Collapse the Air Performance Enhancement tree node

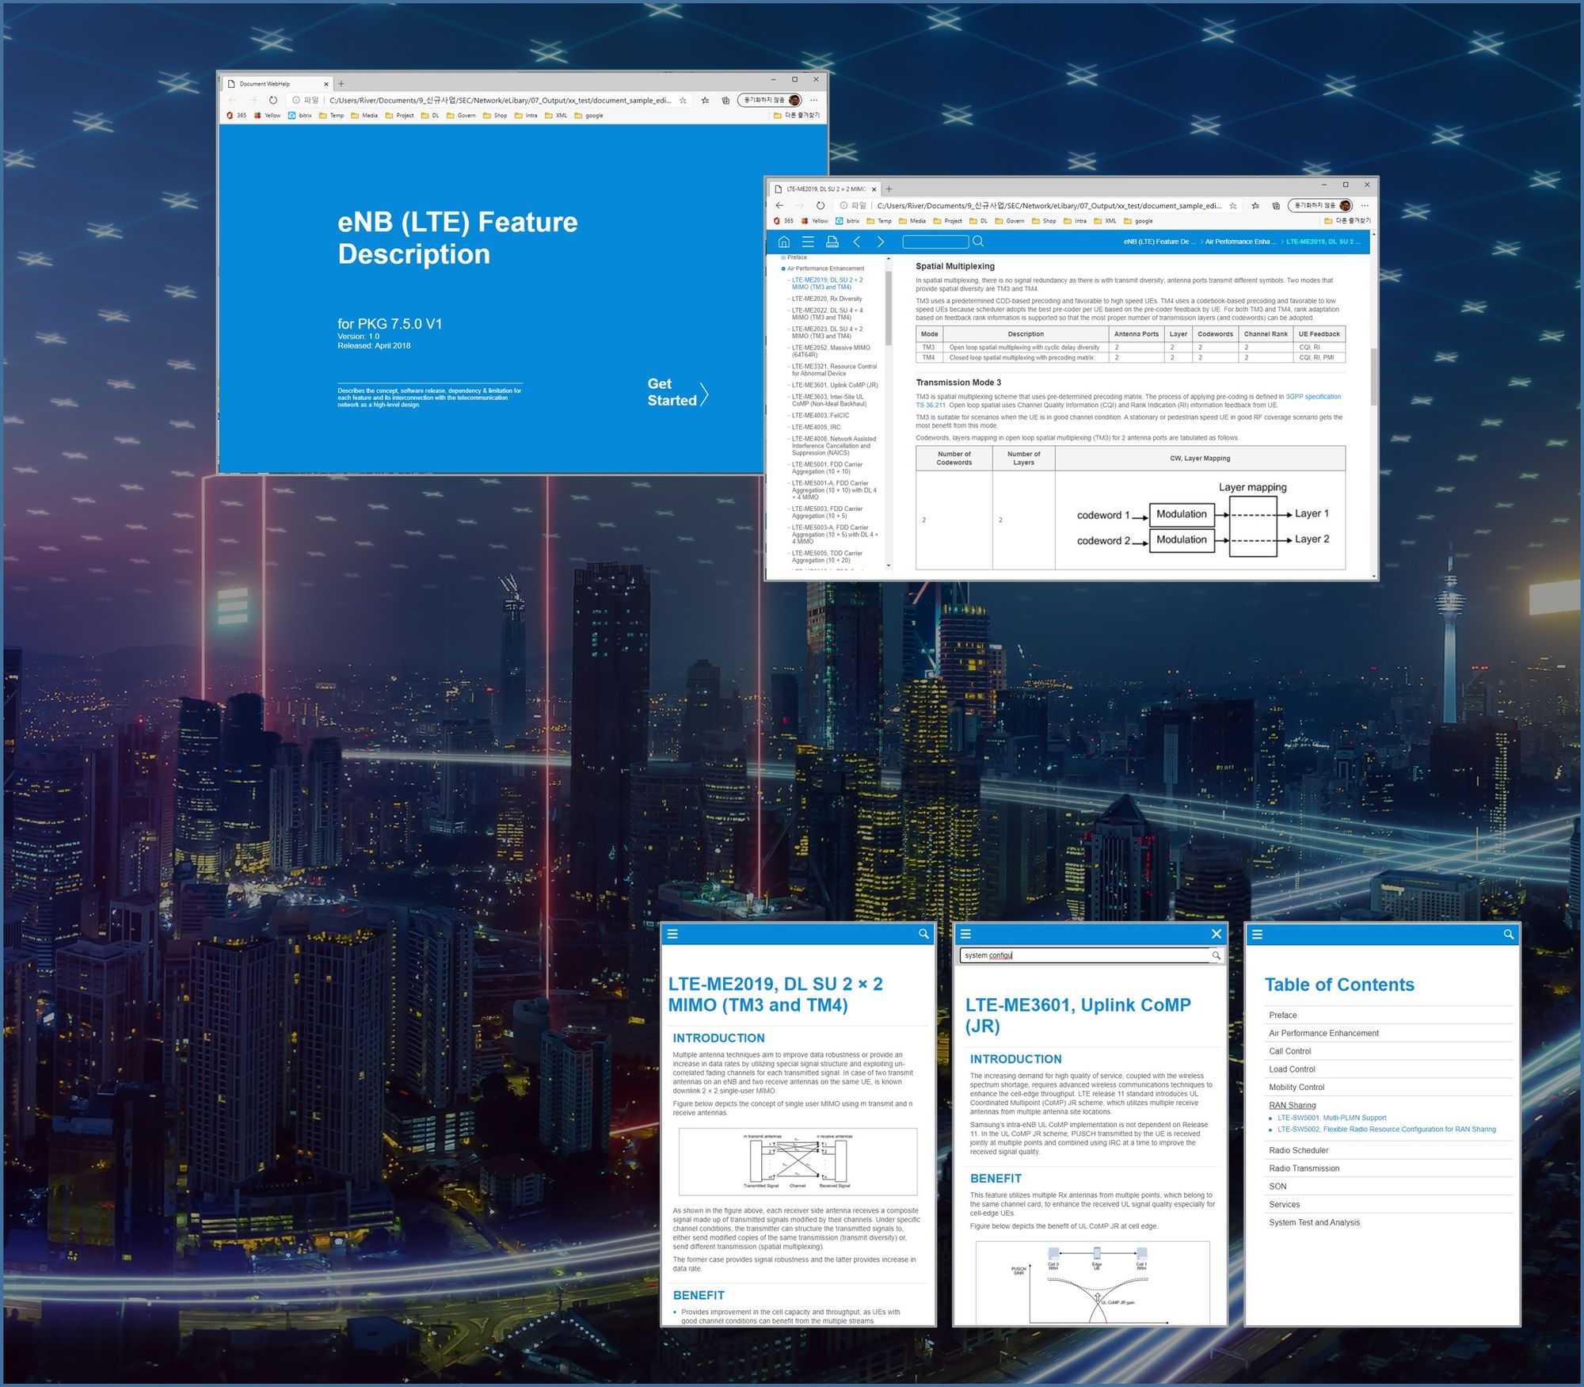(783, 269)
